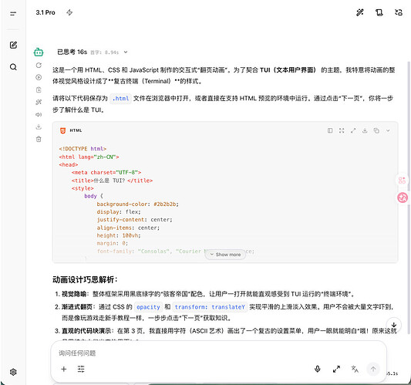This screenshot has width=411, height=385.
Task: Click the crop-rotate icon in top bar
Action: (379, 12)
